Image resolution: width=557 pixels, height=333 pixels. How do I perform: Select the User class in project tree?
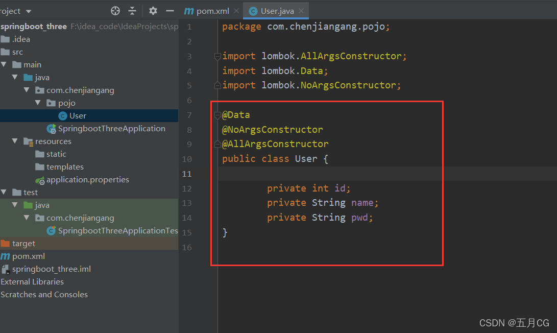[x=78, y=116]
